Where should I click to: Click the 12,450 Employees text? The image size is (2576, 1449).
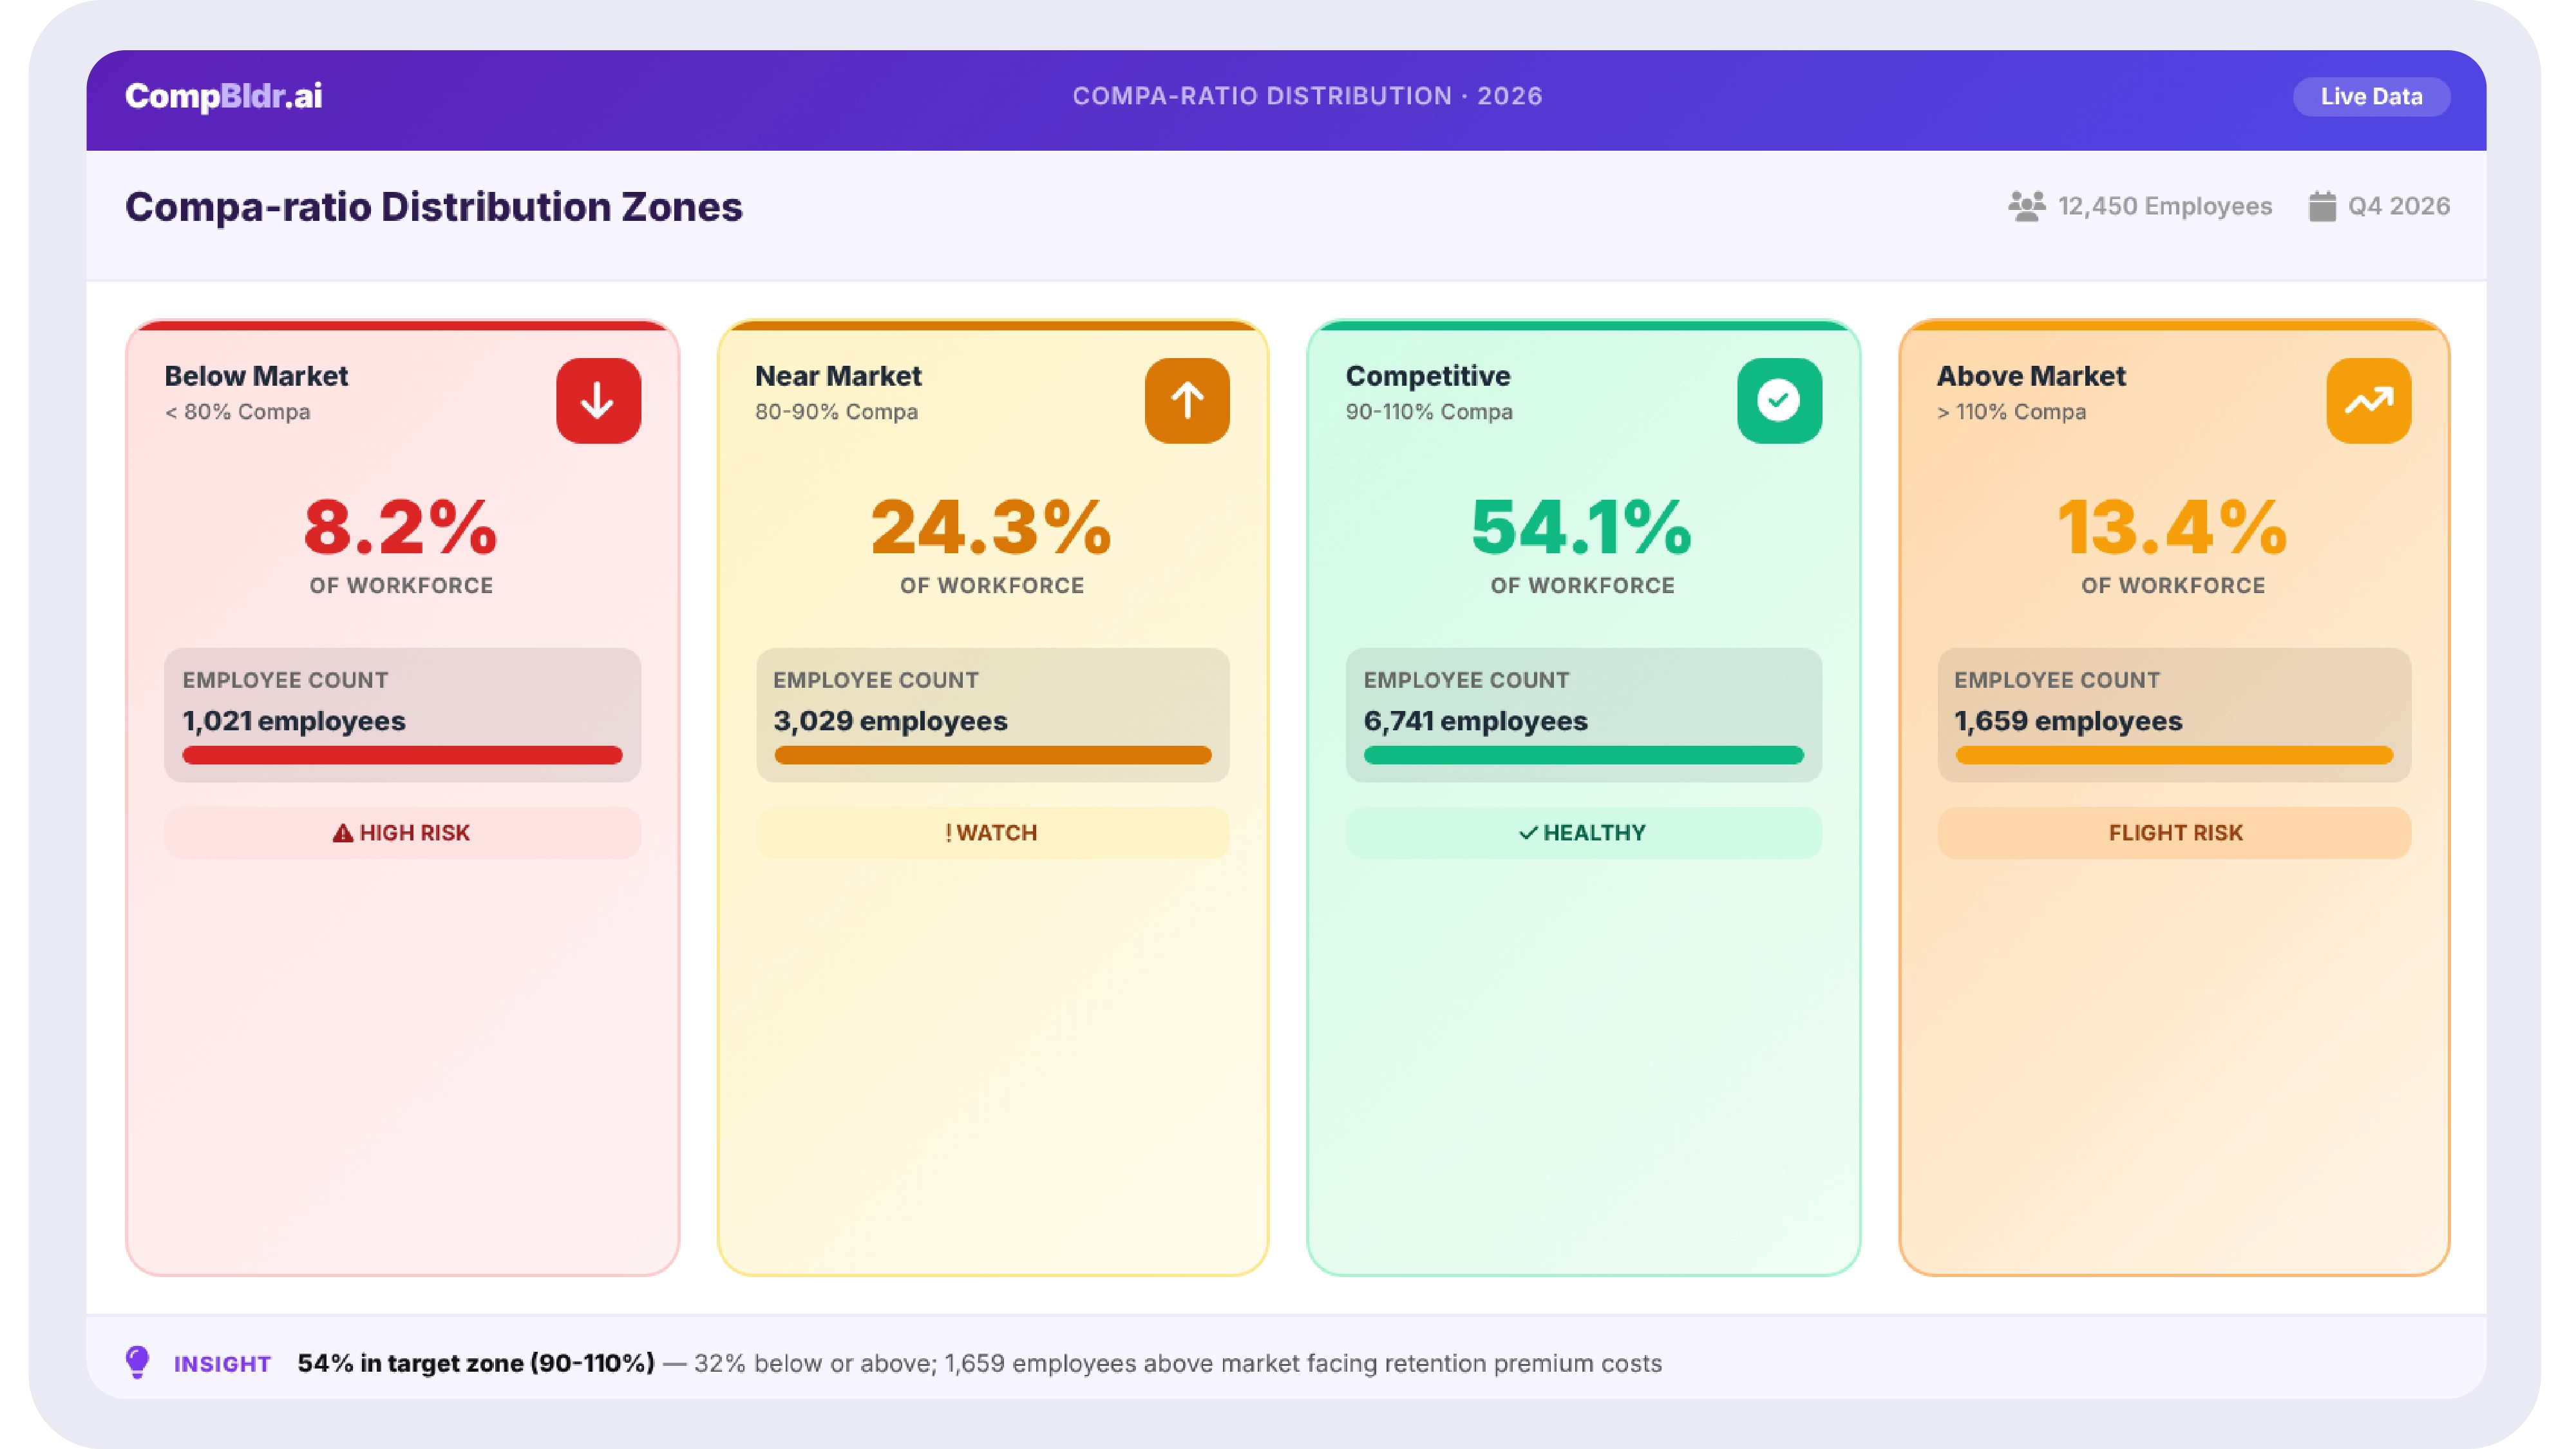(x=2165, y=207)
